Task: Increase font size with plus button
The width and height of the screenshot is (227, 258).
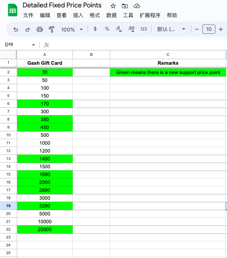Action: (221, 29)
